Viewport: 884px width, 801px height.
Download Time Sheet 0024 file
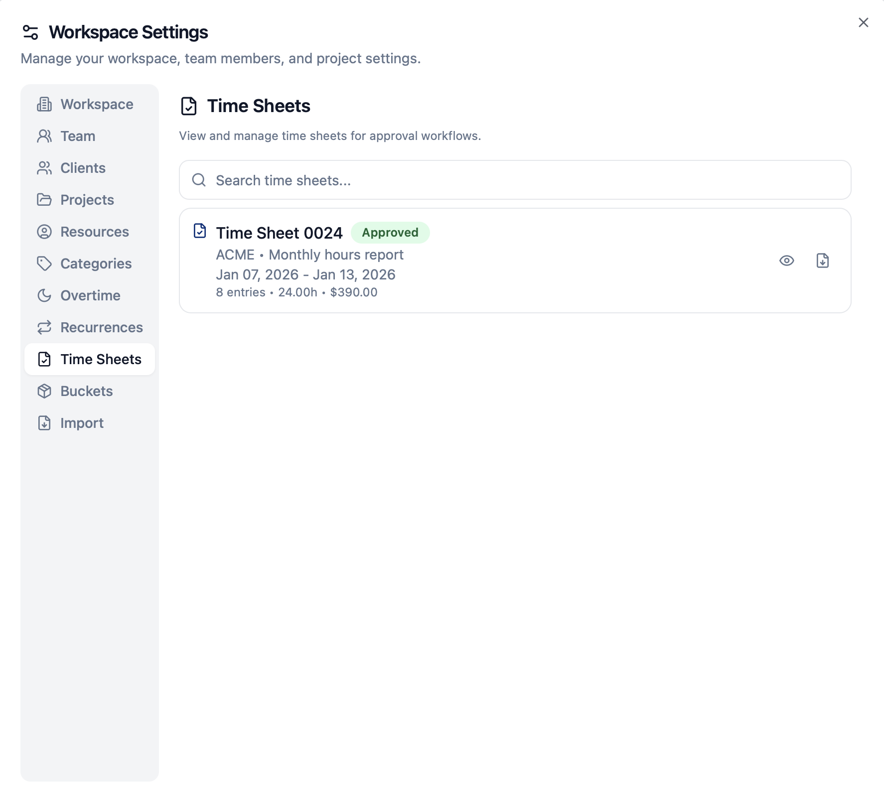point(823,261)
